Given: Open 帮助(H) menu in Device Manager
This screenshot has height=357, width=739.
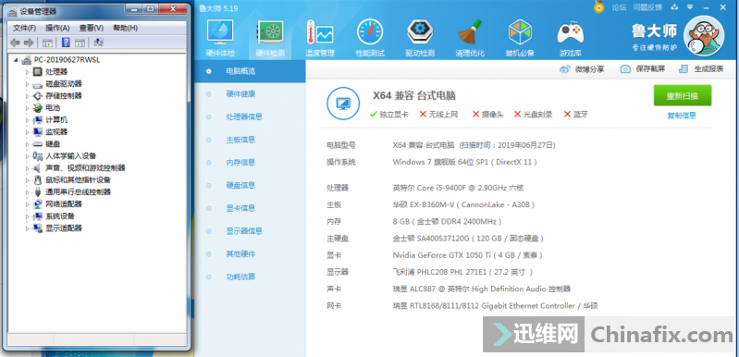Looking at the screenshot, I should point(126,28).
